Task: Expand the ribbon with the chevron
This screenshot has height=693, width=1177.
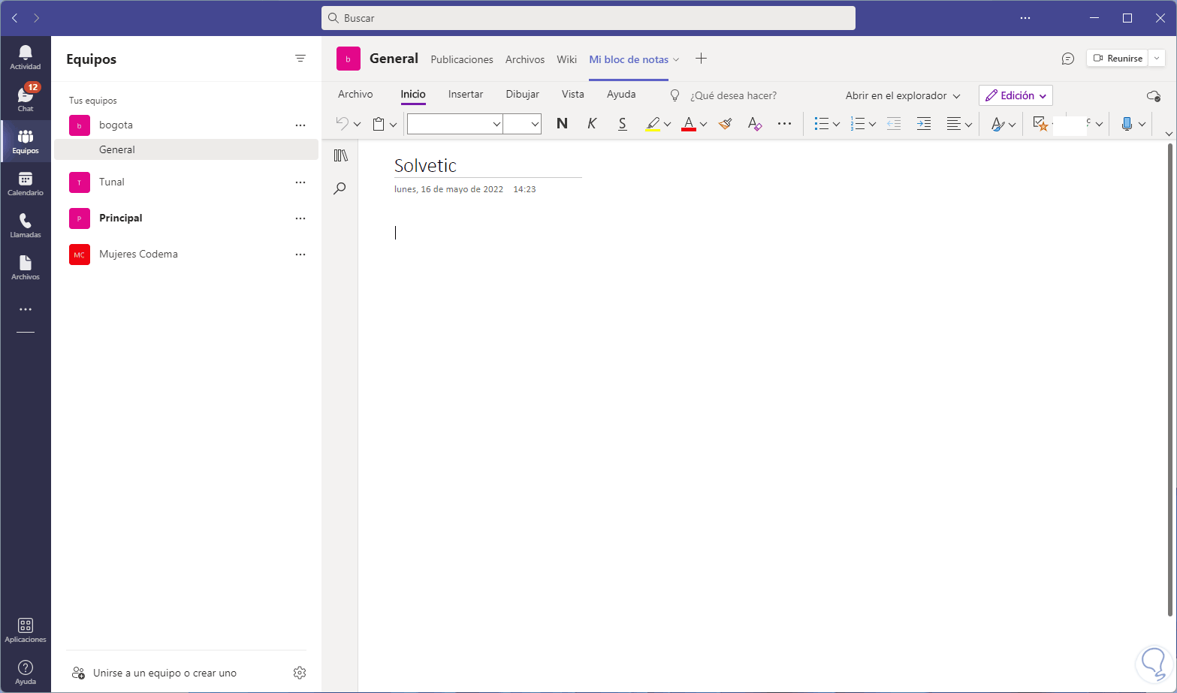Action: point(1168,134)
